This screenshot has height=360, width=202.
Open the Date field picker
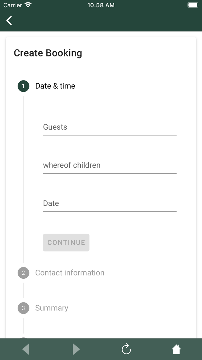pos(110,204)
